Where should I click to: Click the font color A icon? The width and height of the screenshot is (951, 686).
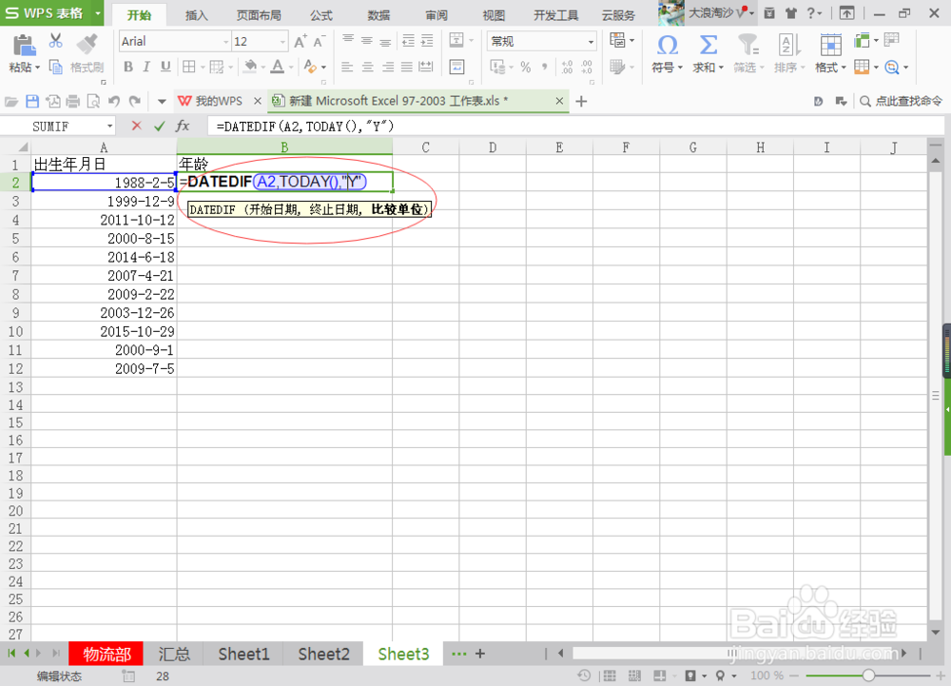[x=277, y=67]
